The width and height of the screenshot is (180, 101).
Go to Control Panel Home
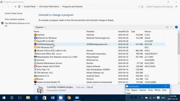tap(13, 13)
